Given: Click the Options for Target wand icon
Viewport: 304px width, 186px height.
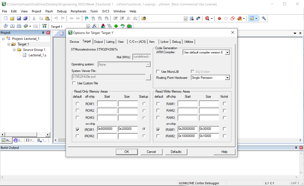Looking at the screenshot, I should pos(94,26).
